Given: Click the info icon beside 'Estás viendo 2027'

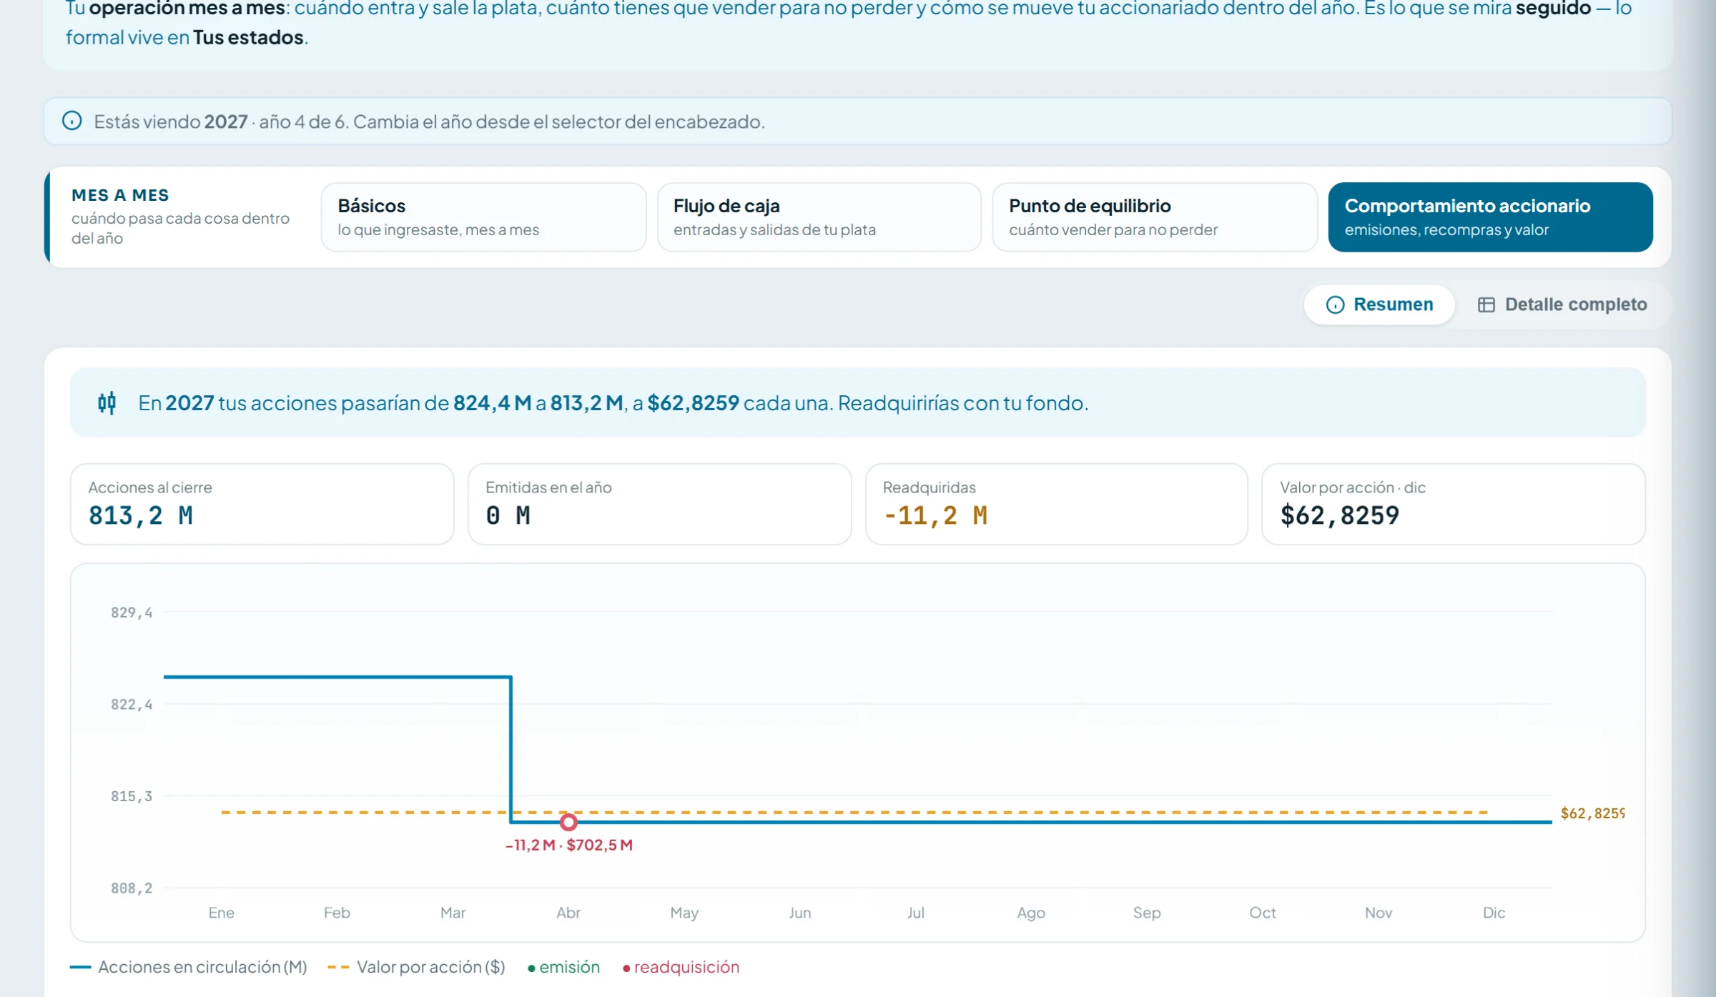Looking at the screenshot, I should [x=72, y=121].
